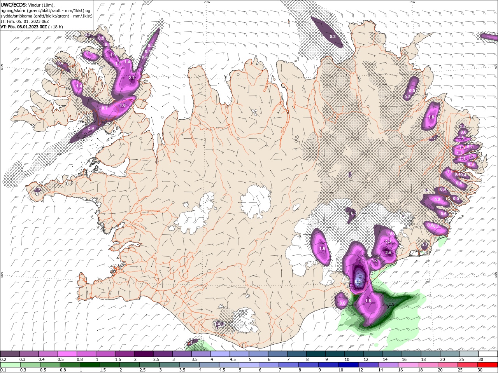Pick the 0.1 palest green swatch in rain scale

[x=10, y=365]
